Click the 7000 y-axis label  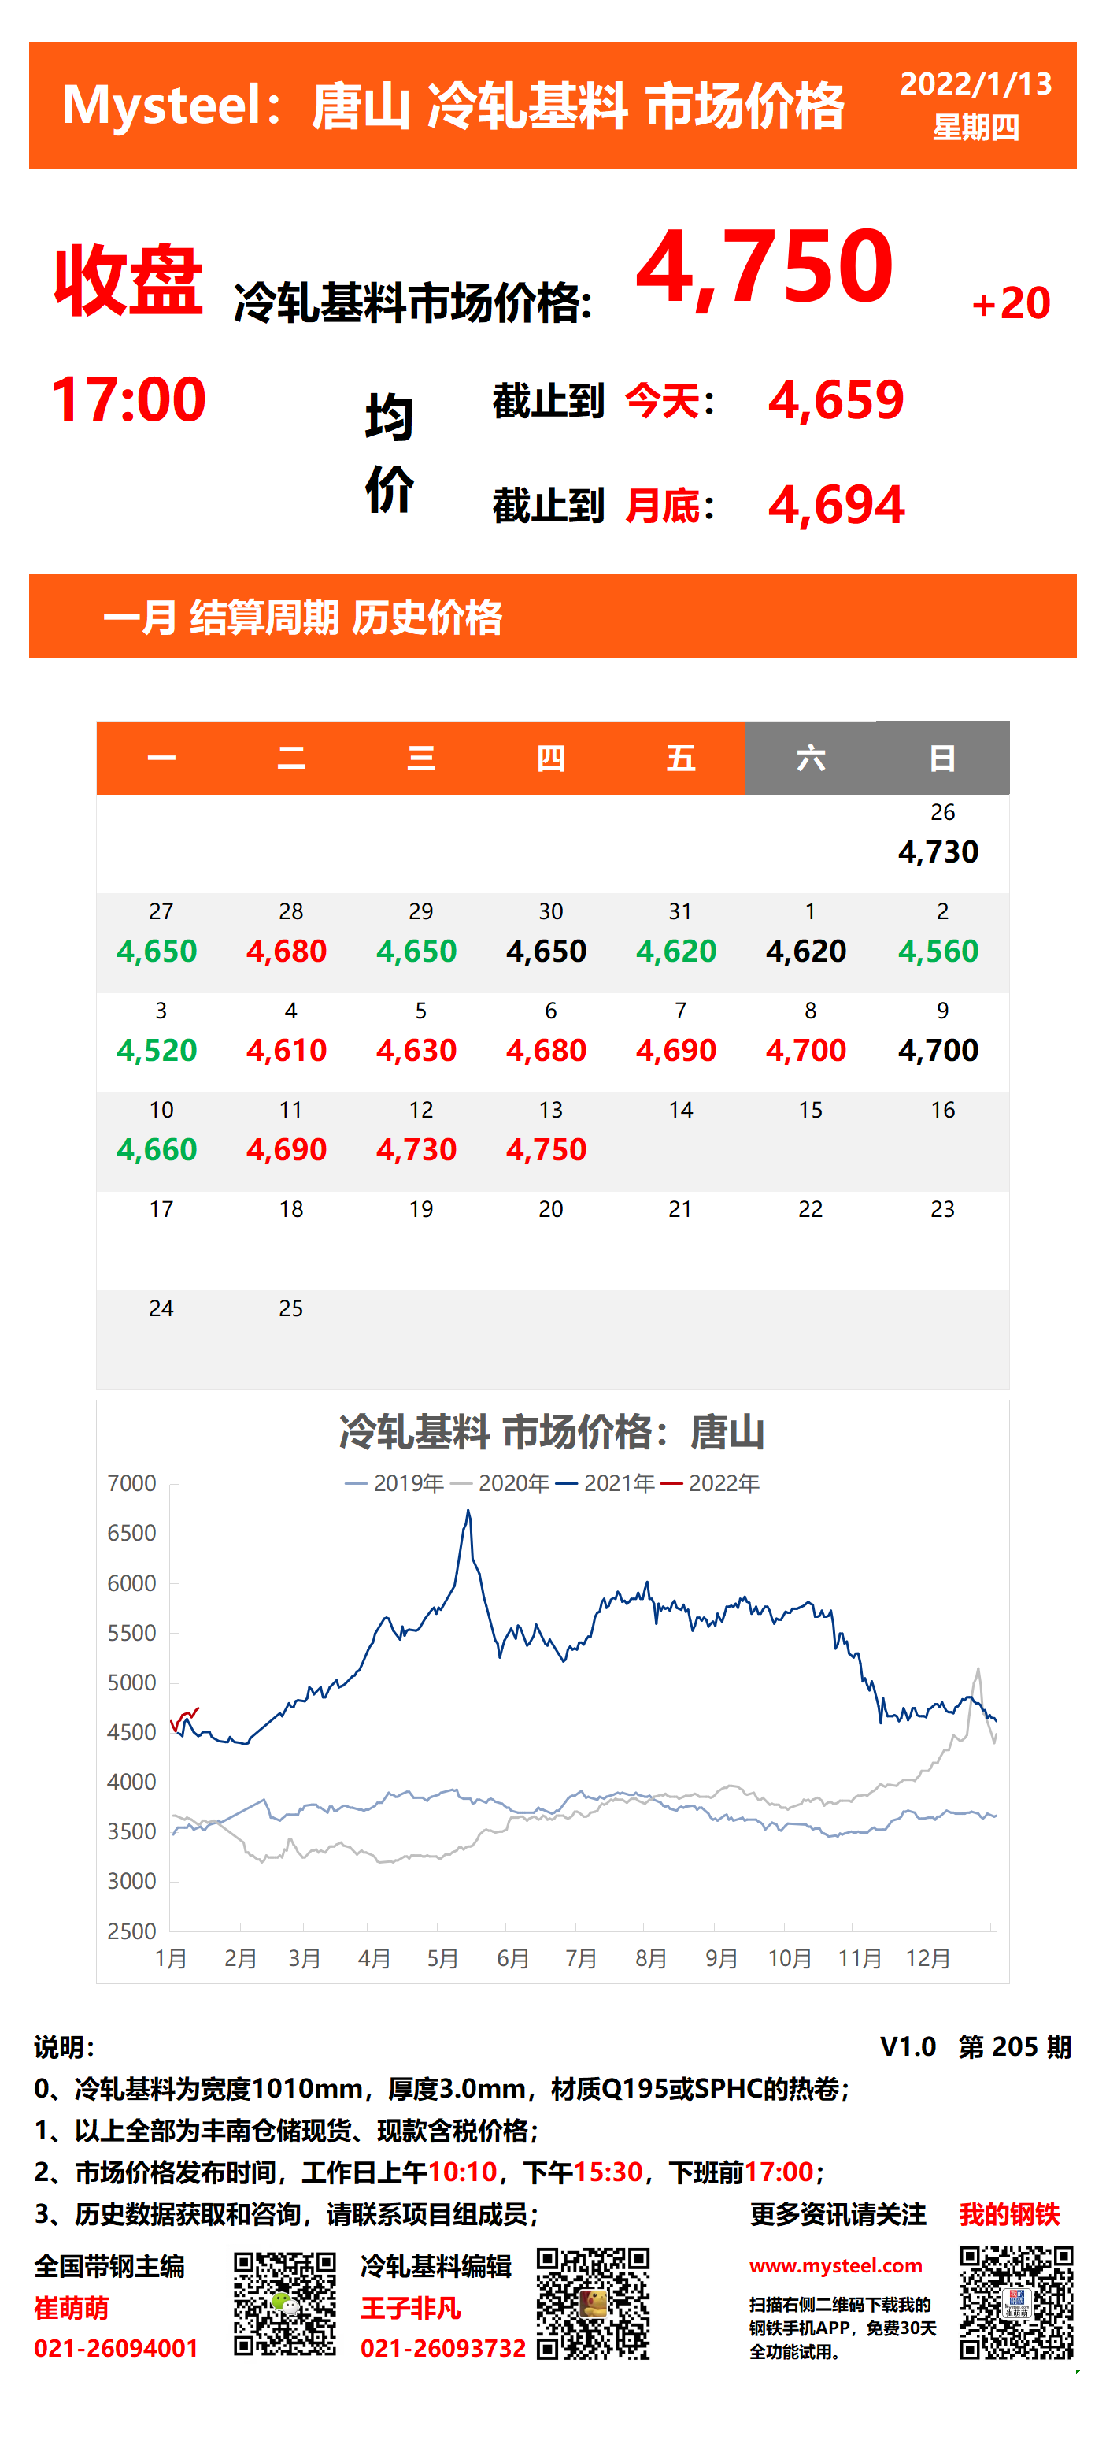pyautogui.click(x=131, y=1483)
